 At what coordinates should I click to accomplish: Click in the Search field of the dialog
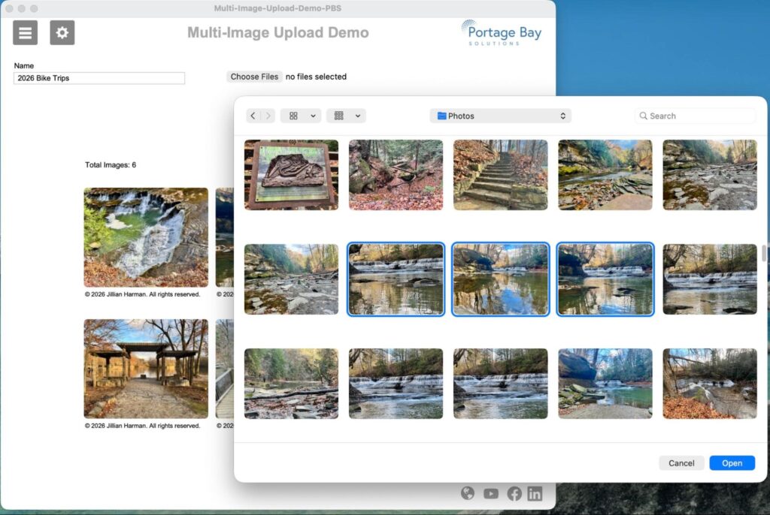[693, 116]
